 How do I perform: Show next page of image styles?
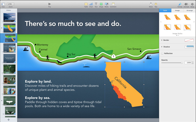pos(194,22)
